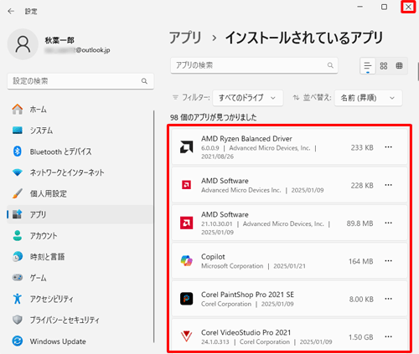Click the アプリ breadcrumb link
Viewport: 419px width, 354px height.
pos(185,38)
